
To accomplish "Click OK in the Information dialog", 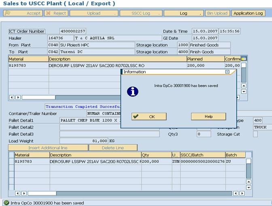I will (149, 116).
